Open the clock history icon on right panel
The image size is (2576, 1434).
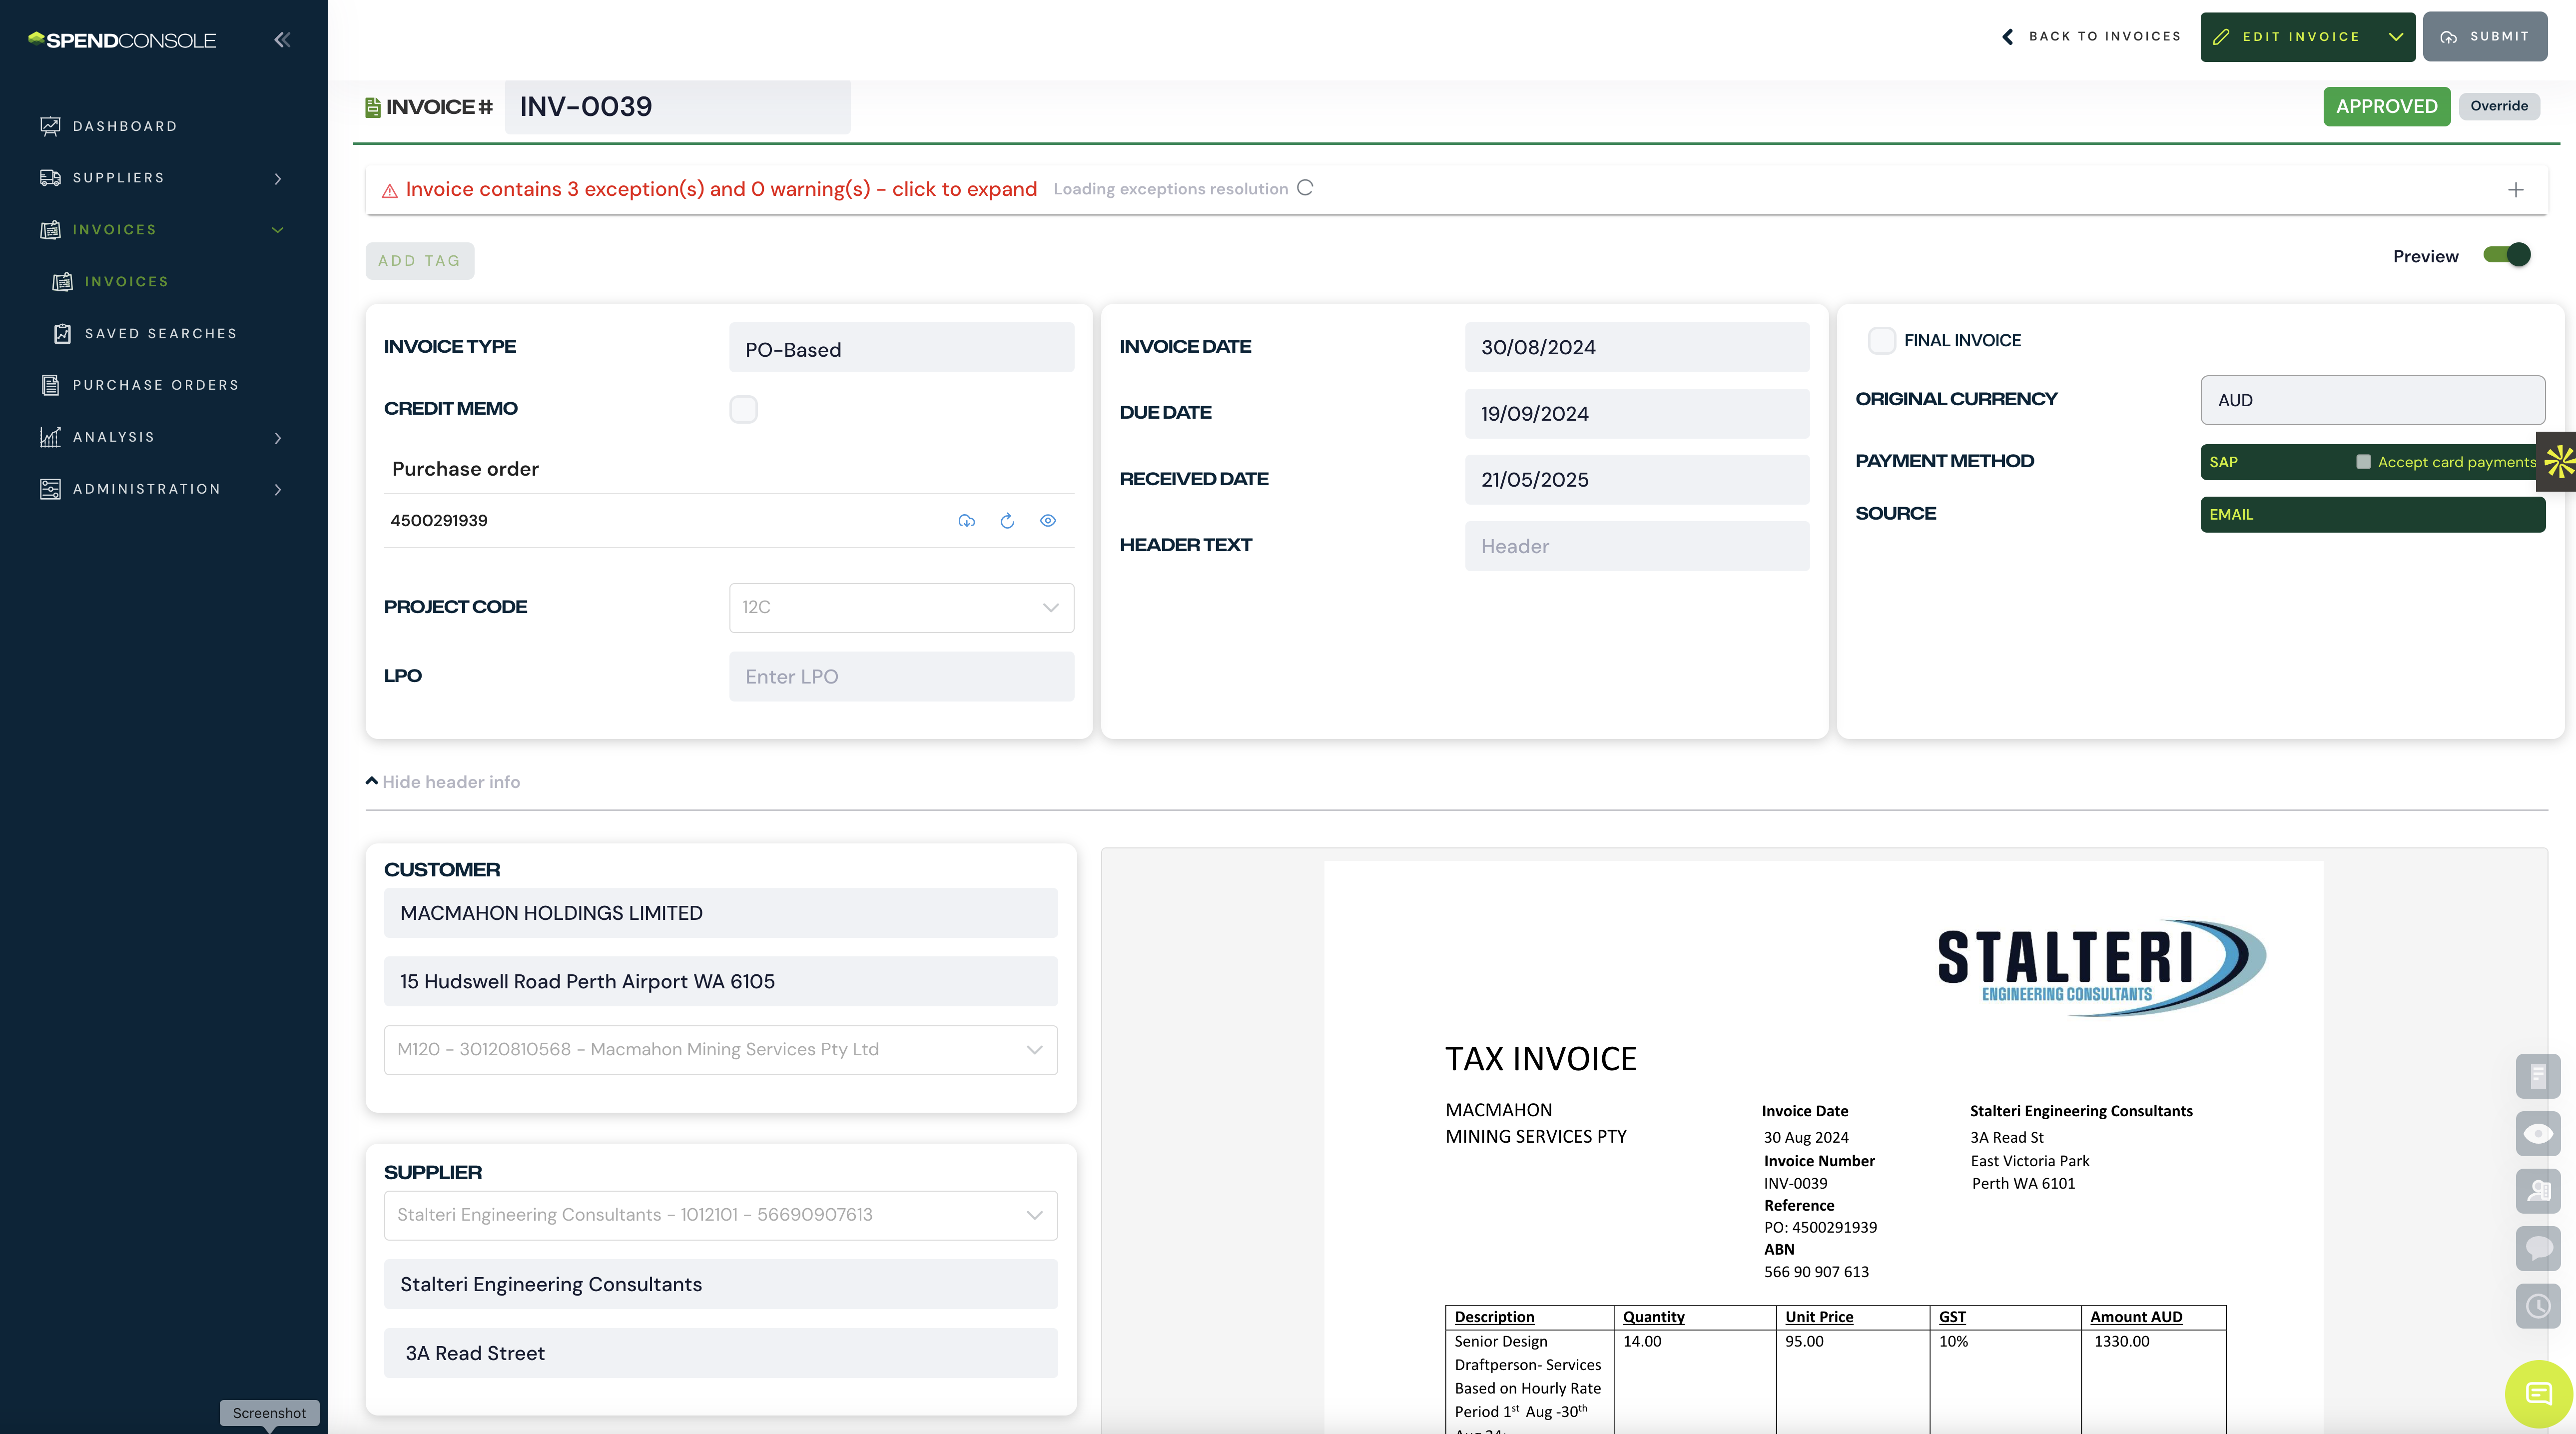click(x=2537, y=1306)
